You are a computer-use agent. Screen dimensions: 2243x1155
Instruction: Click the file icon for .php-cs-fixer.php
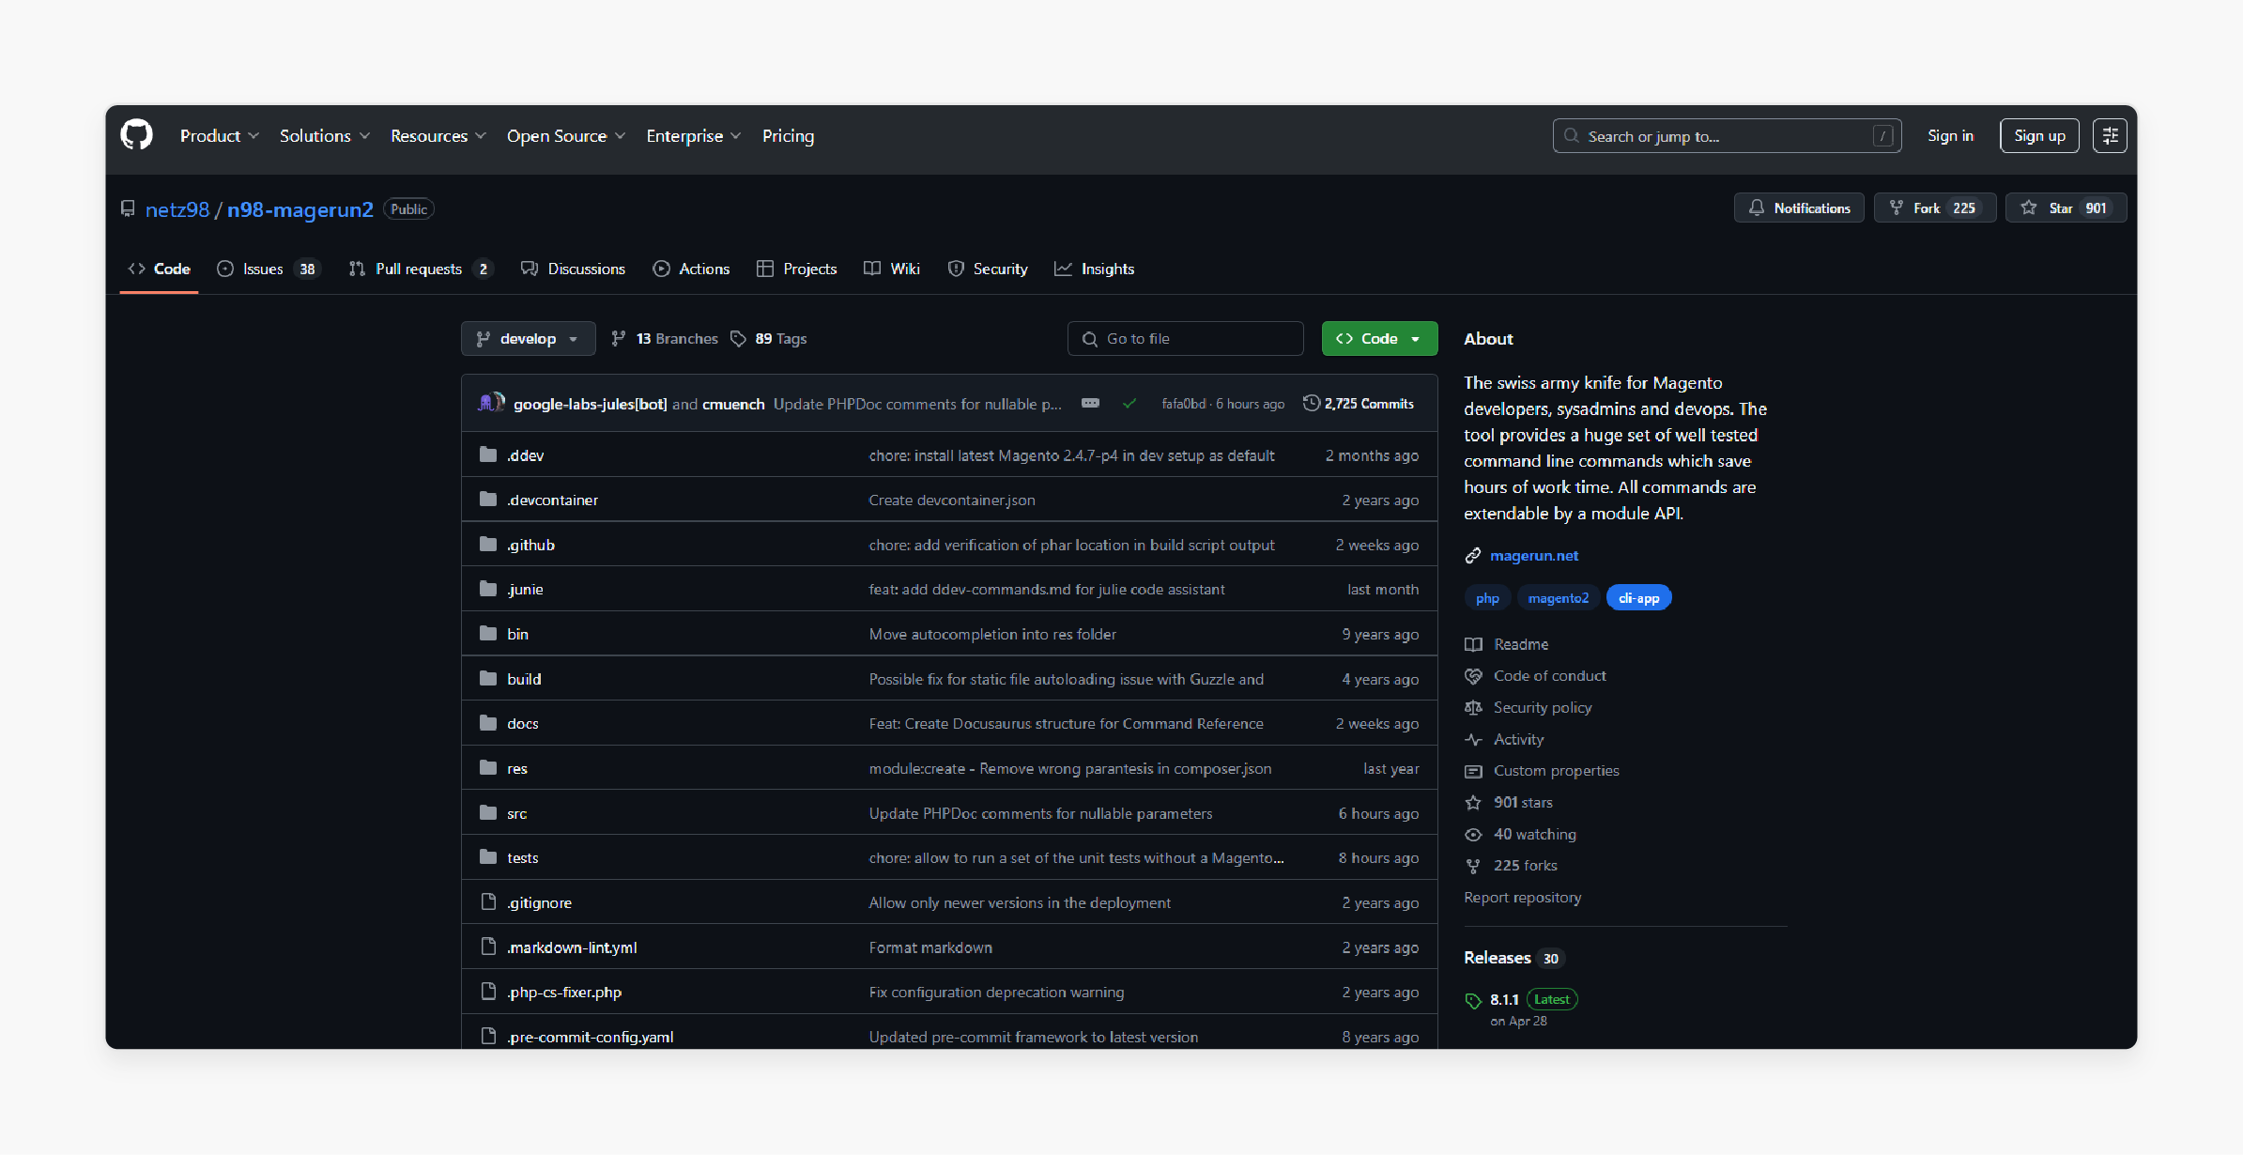[x=488, y=991]
